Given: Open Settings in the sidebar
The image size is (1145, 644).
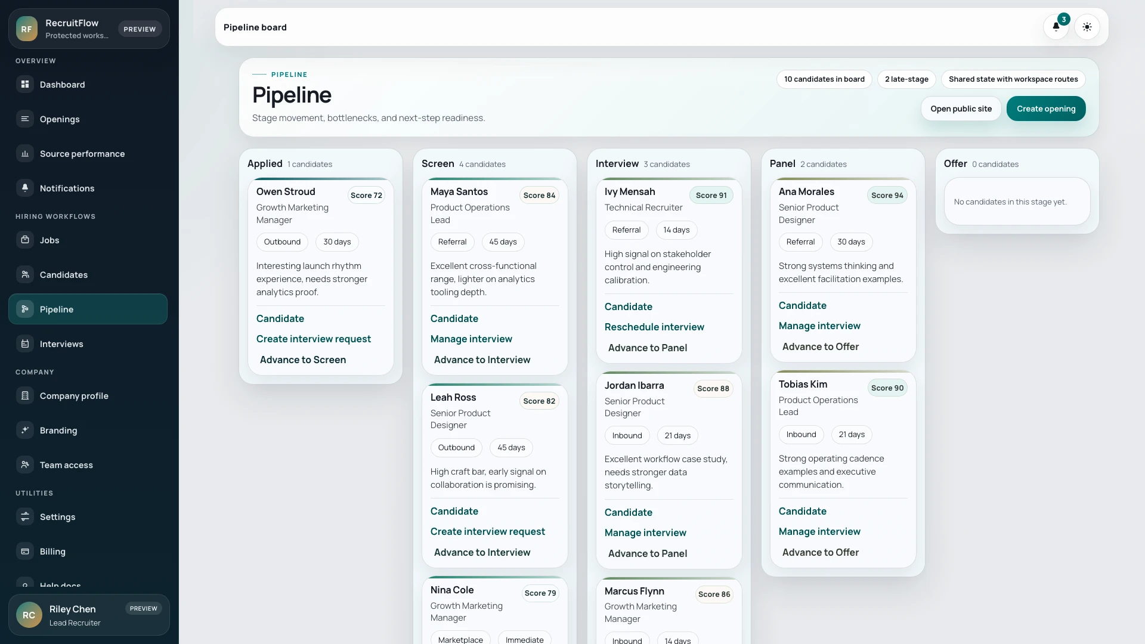Looking at the screenshot, I should click(88, 516).
